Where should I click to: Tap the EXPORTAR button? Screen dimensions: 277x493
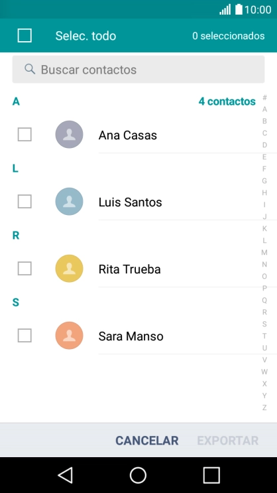pos(228,441)
